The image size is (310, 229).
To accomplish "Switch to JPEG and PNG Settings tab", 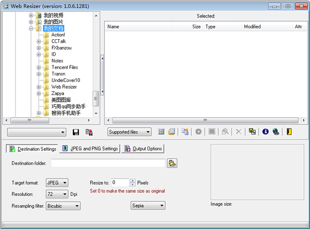I will pyautogui.click(x=89, y=149).
